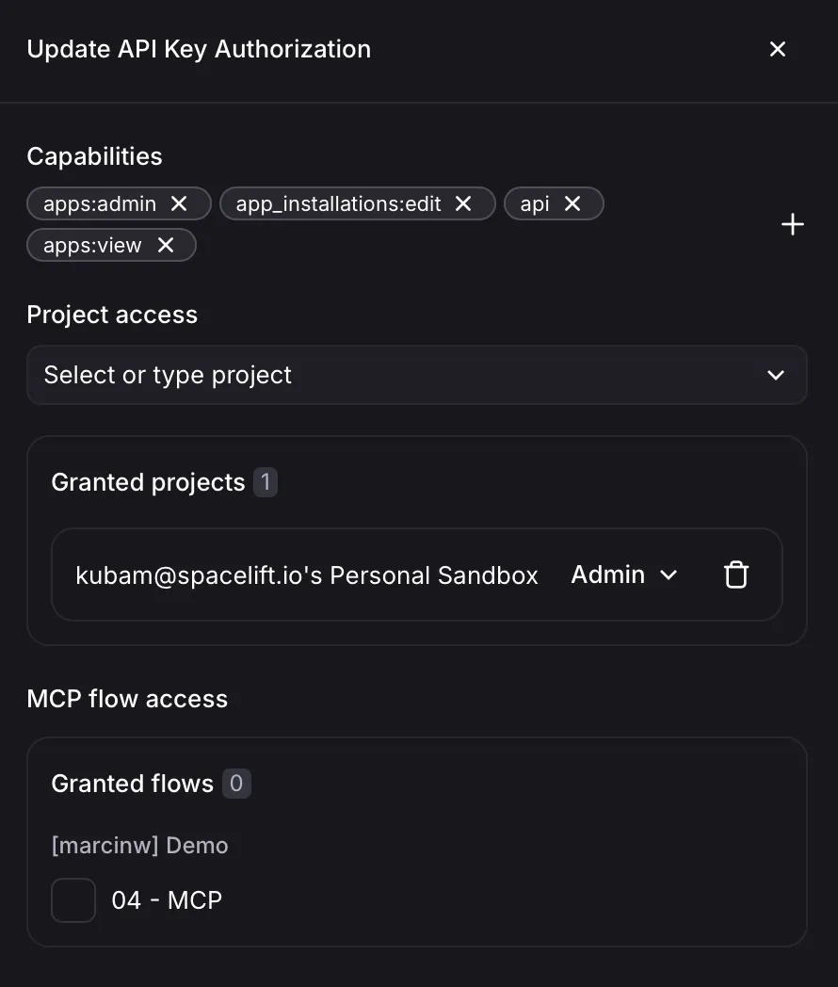
Task: Click the Granted projects count badge
Action: point(266,482)
